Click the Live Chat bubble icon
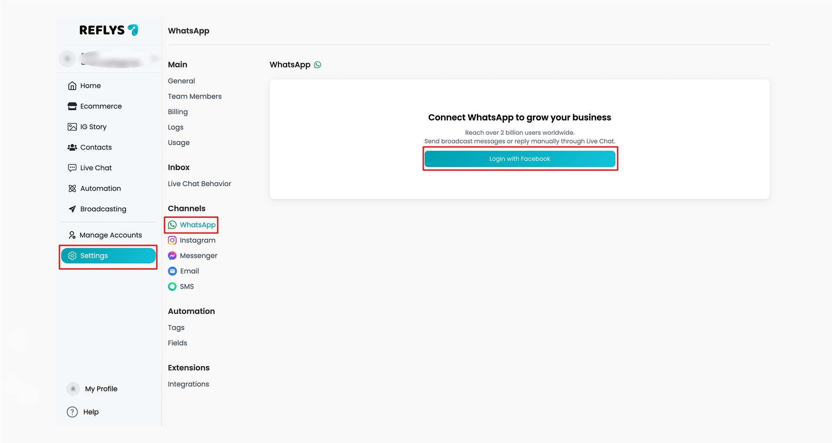The width and height of the screenshot is (832, 443). pyautogui.click(x=72, y=168)
